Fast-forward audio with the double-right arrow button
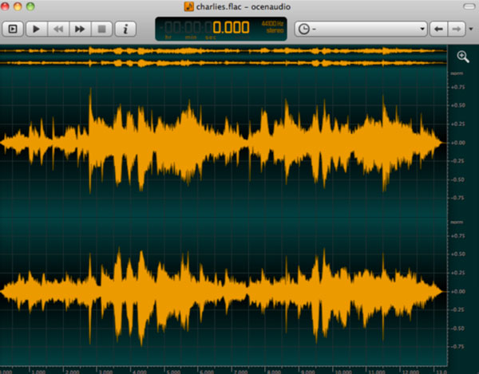This screenshot has height=374, width=479. pos(80,29)
